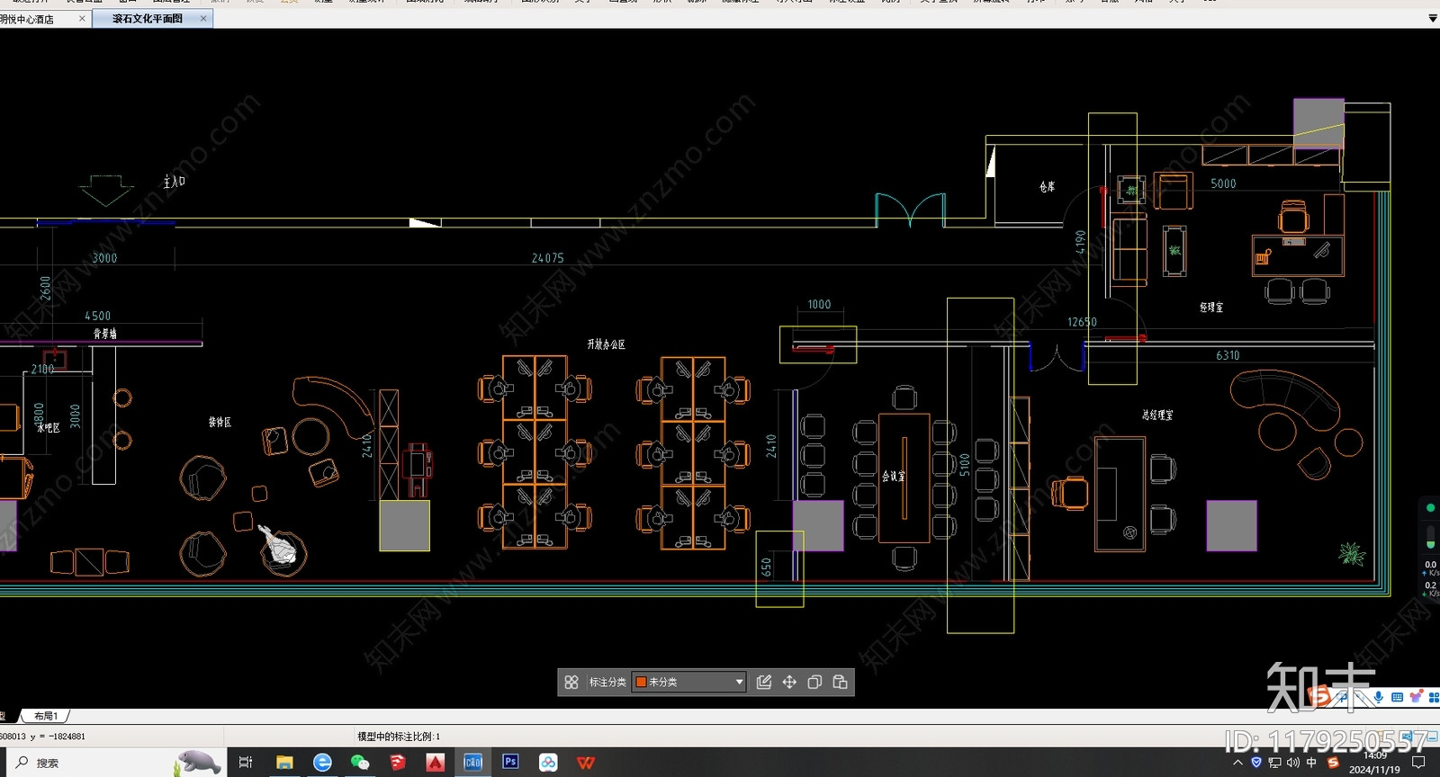Click the paste icon in floating toolbar
The height and width of the screenshot is (777, 1440).
(x=840, y=683)
